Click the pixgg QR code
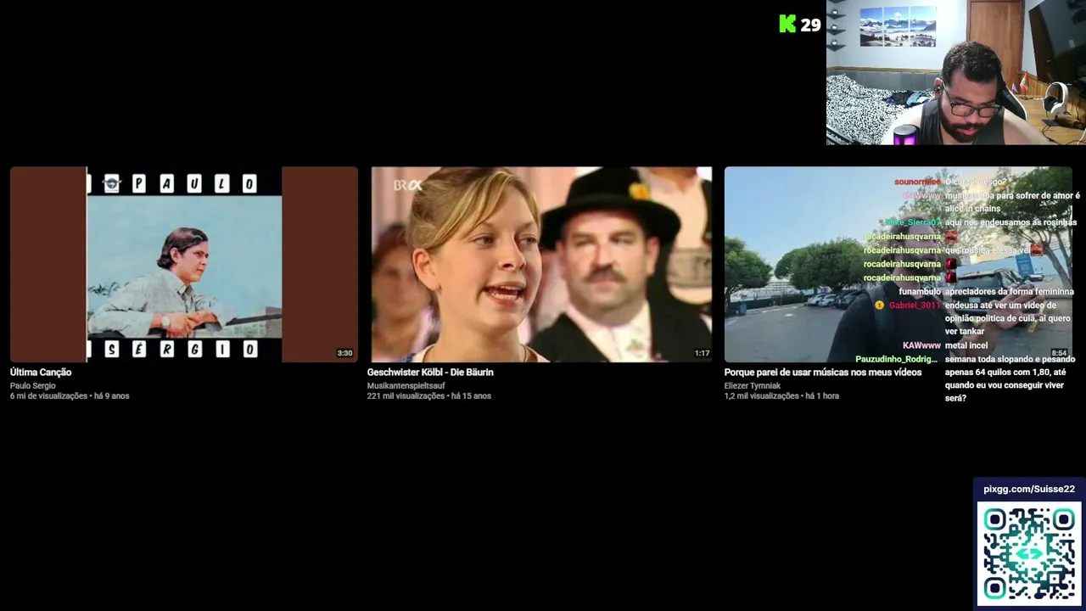This screenshot has height=611, width=1086. (x=1029, y=554)
